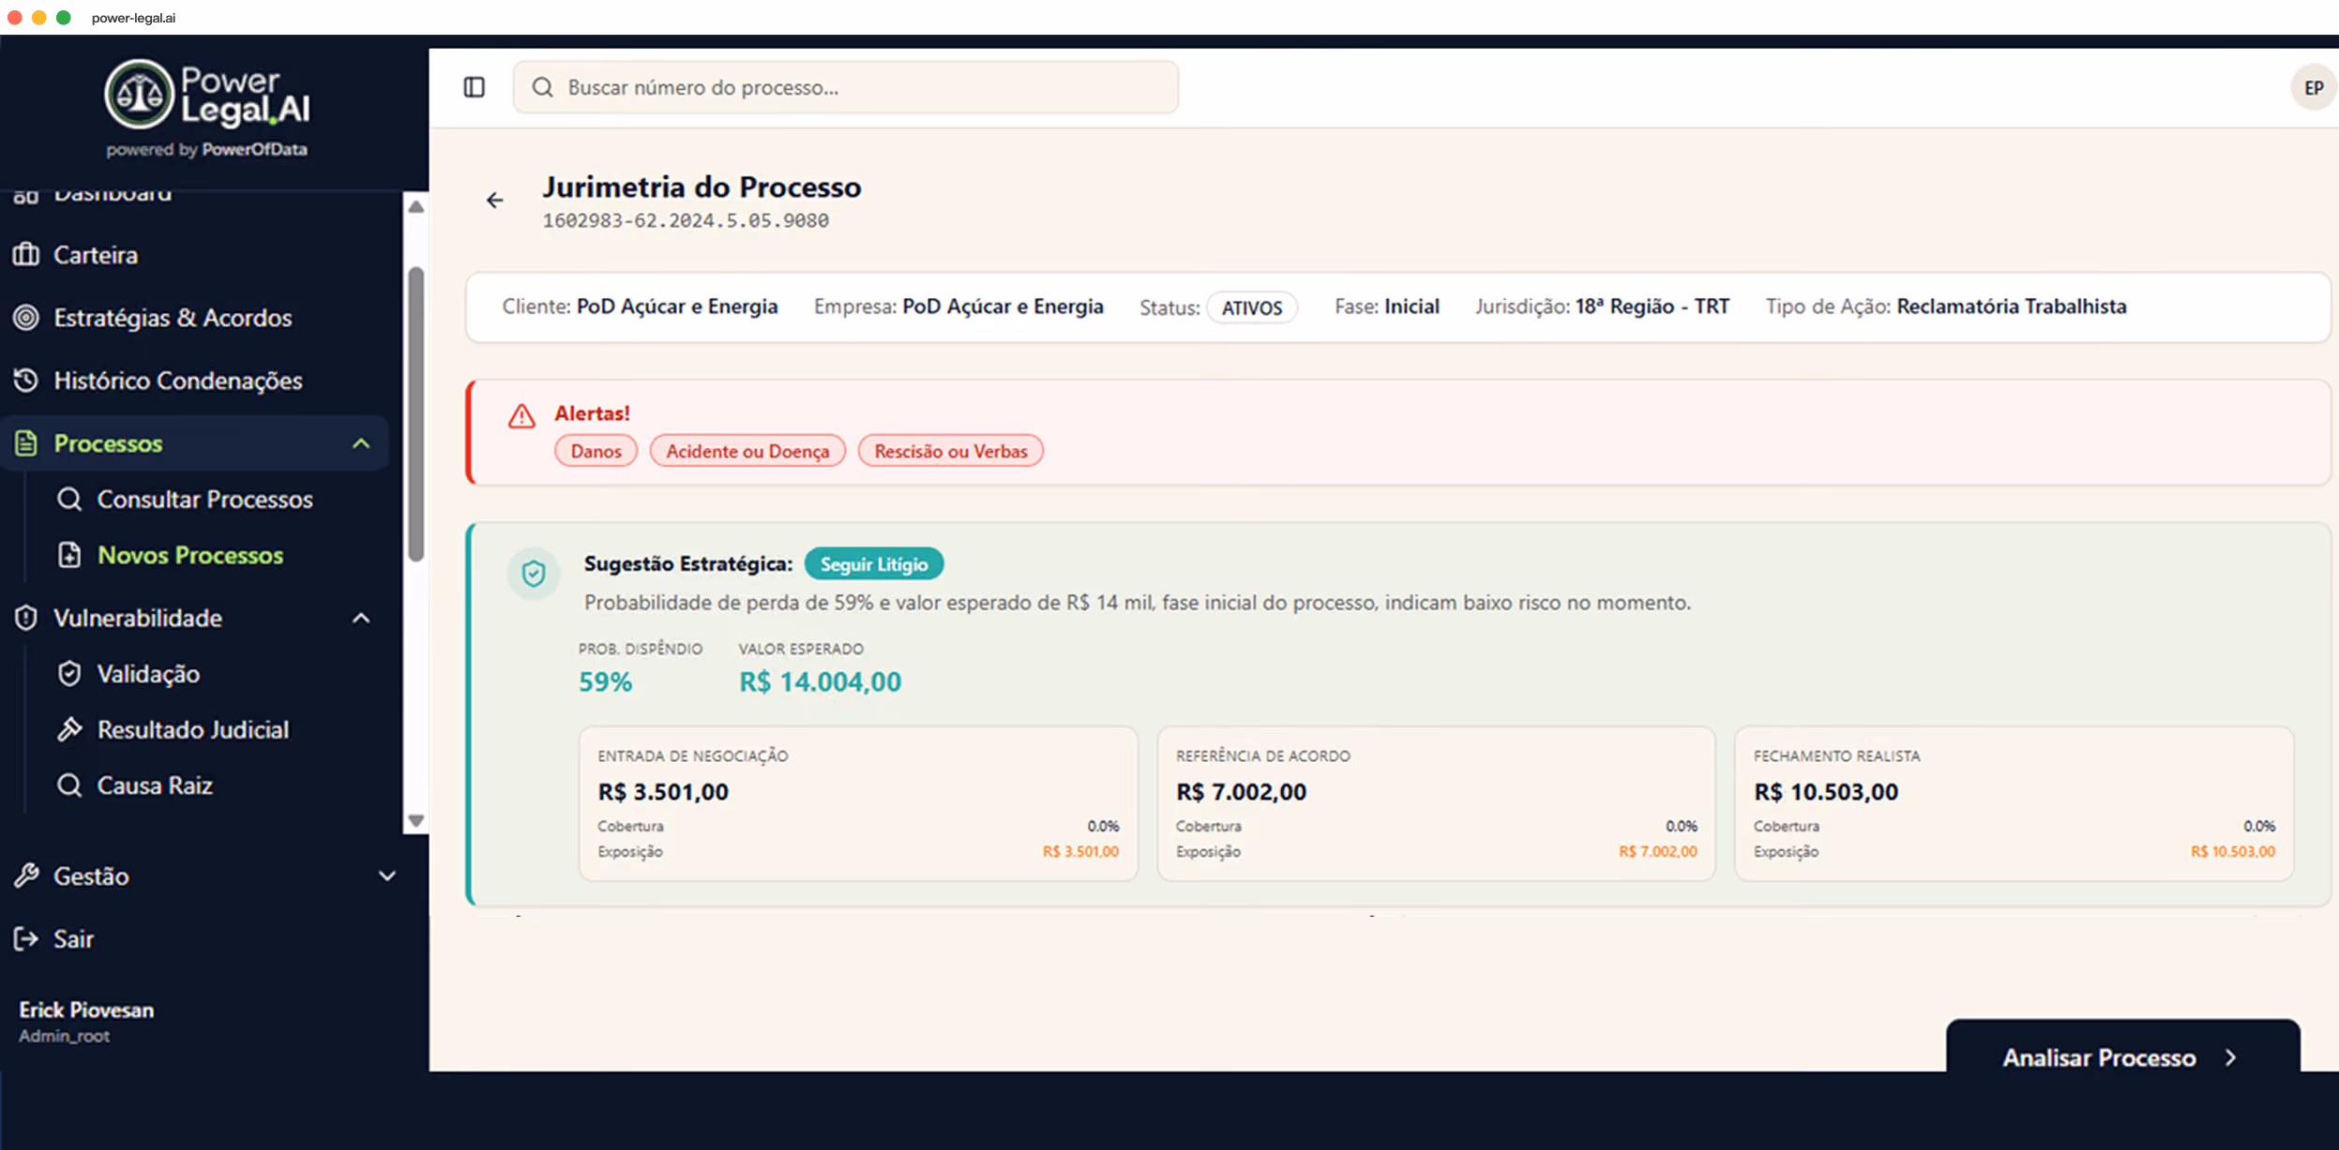Focus the Buscar número do processo field

click(846, 87)
